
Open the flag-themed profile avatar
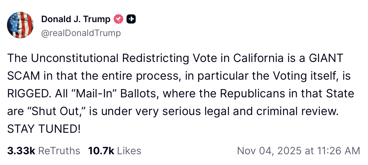pyautogui.click(x=20, y=25)
